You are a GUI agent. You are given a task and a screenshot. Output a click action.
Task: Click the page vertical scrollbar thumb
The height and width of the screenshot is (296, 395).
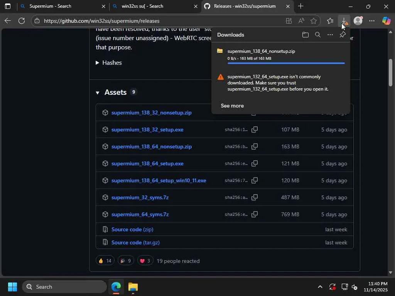tap(390, 72)
